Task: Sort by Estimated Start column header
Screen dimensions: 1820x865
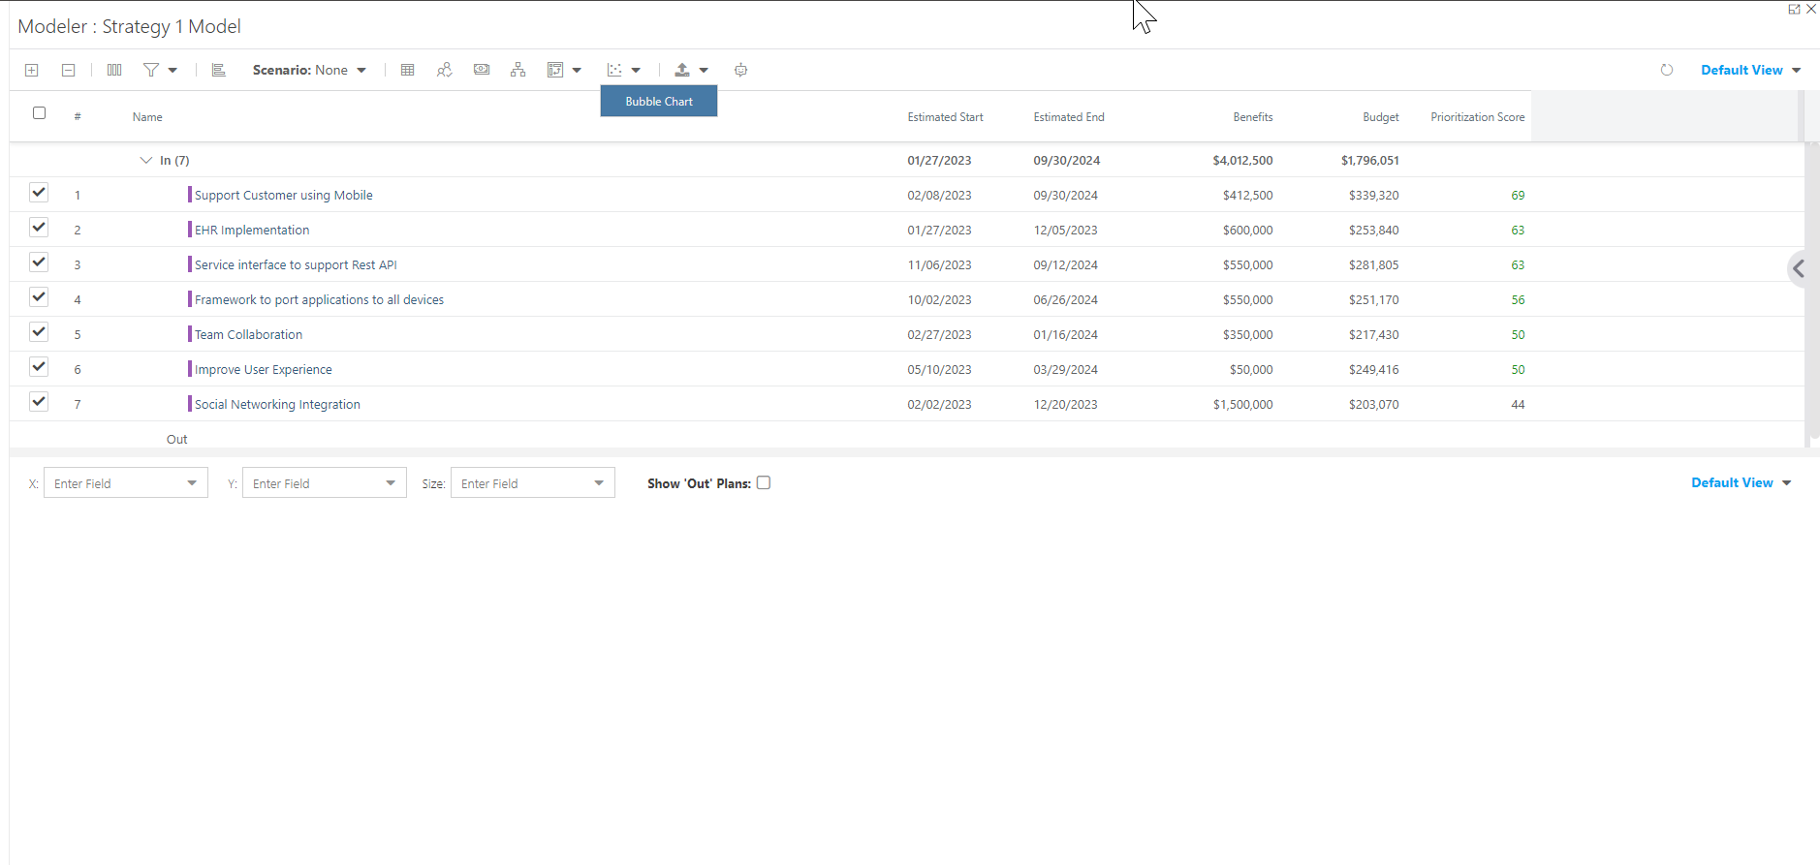Action: [x=945, y=117]
